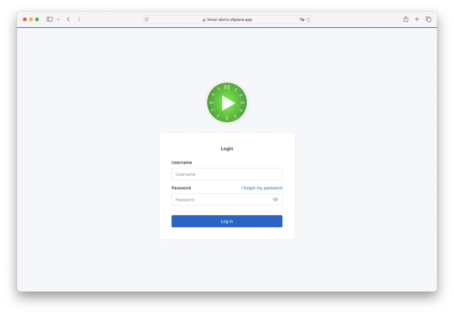Toggle password visibility with the eye icon
The image size is (454, 314).
[275, 199]
